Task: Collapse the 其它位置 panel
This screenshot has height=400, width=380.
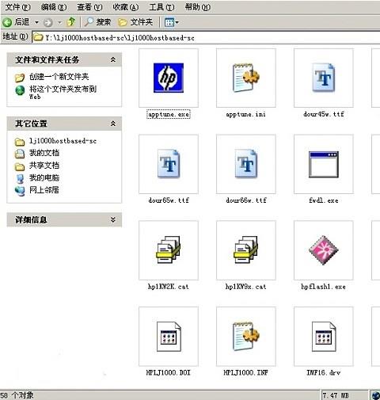Action: [x=113, y=124]
